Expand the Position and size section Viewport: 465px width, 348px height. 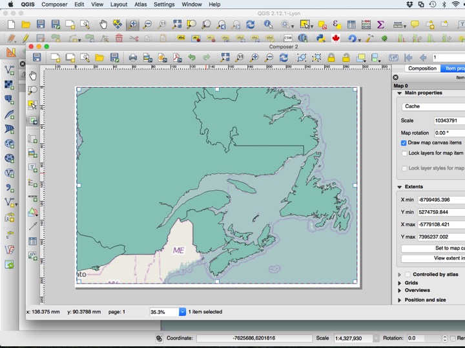[400, 300]
